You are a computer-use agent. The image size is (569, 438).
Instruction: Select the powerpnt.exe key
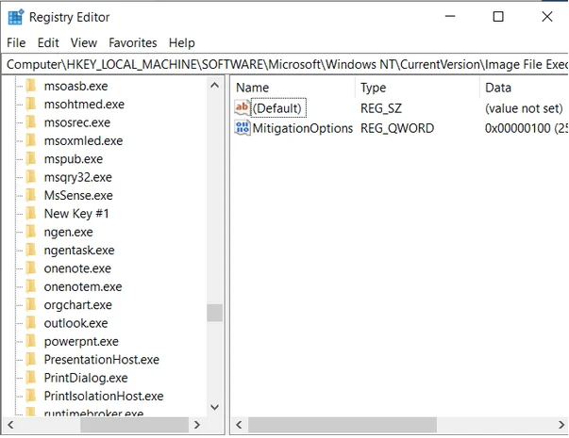pyautogui.click(x=81, y=342)
